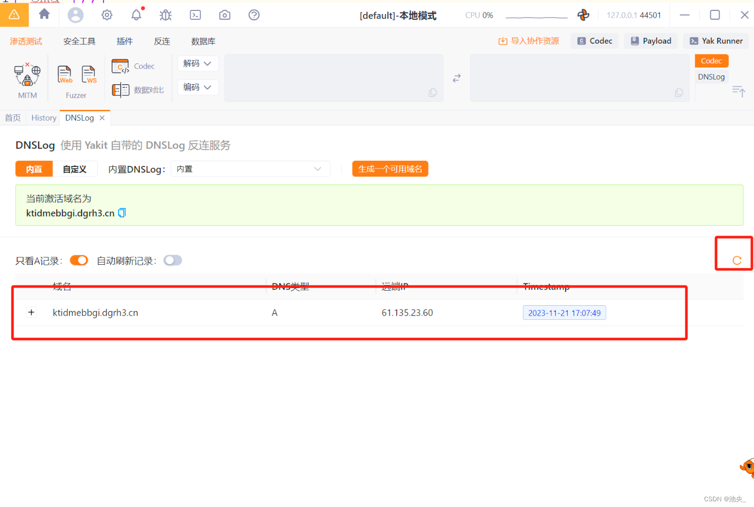The image size is (754, 507).
Task: Swap codec input and output
Action: [457, 78]
